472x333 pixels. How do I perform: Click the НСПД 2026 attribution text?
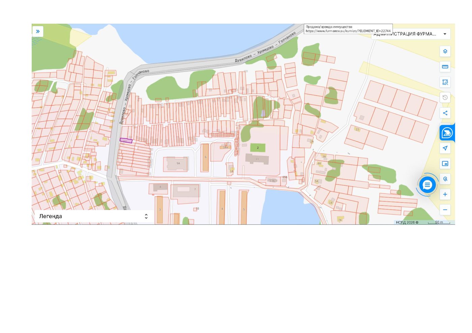pos(407,222)
